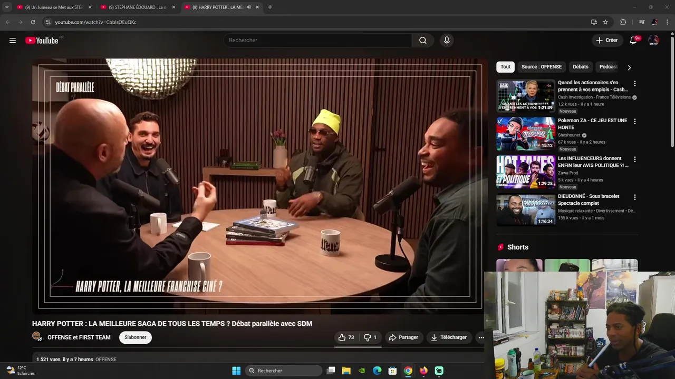Viewport: 675px width, 379px height.
Task: Select the Tout filter chip
Action: click(x=505, y=67)
